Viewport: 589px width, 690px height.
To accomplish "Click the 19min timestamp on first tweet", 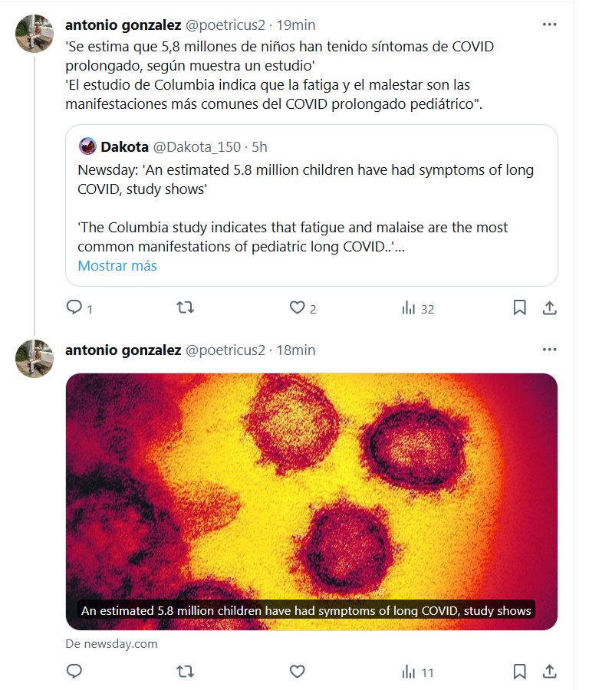I will tap(296, 25).
